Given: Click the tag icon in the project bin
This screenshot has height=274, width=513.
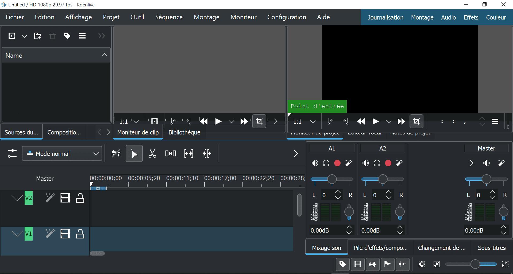Looking at the screenshot, I should point(67,36).
